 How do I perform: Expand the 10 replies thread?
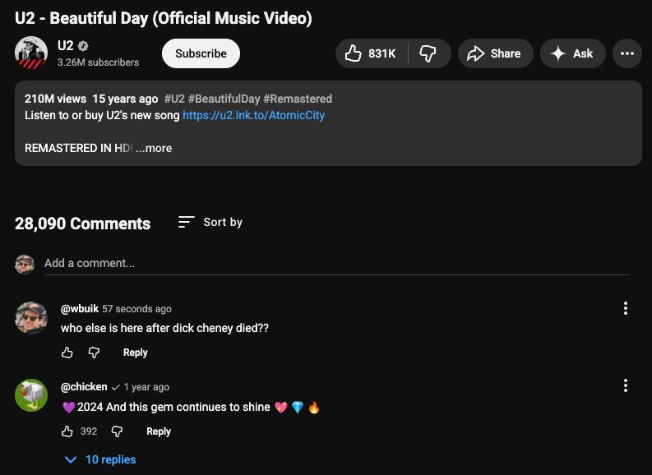(100, 459)
